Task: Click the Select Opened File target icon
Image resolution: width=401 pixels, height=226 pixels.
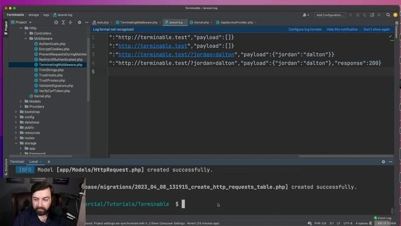Action: click(56, 23)
